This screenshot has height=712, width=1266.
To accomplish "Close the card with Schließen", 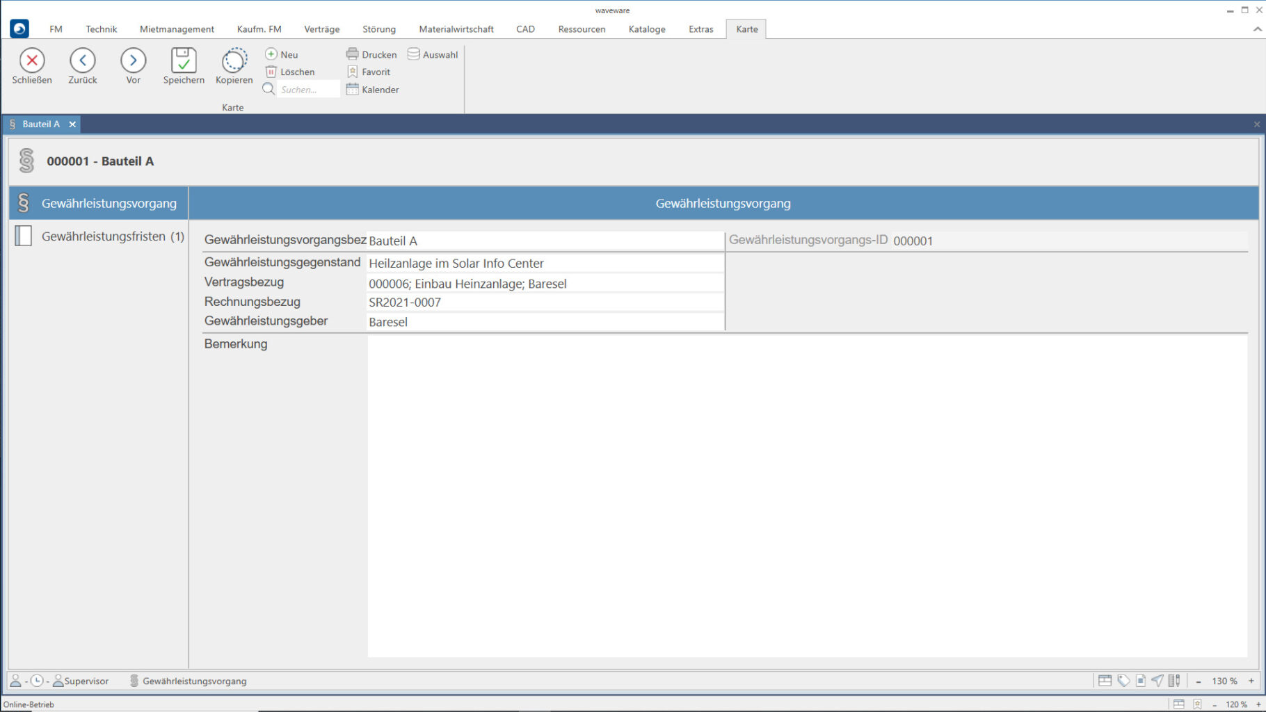I will pyautogui.click(x=32, y=61).
